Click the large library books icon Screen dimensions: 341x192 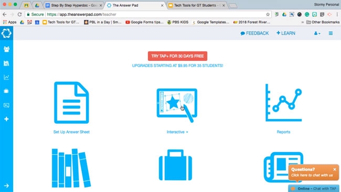pos(71,168)
